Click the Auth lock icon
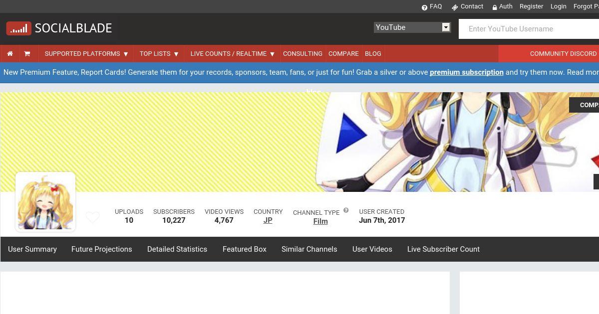599x314 pixels. [495, 7]
